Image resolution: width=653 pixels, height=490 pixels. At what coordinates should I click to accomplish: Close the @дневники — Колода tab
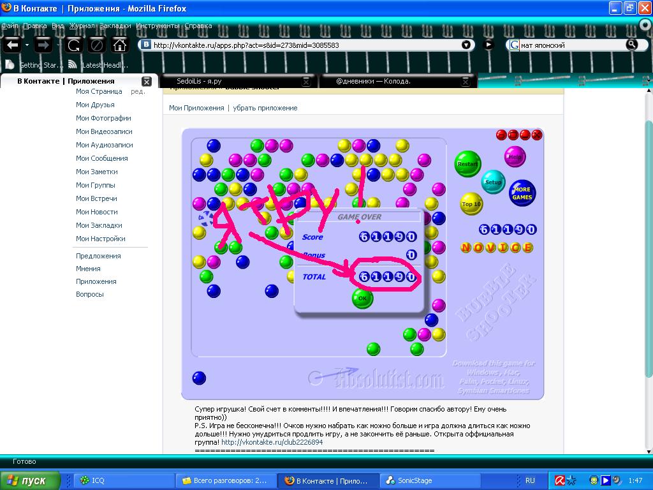(x=466, y=81)
